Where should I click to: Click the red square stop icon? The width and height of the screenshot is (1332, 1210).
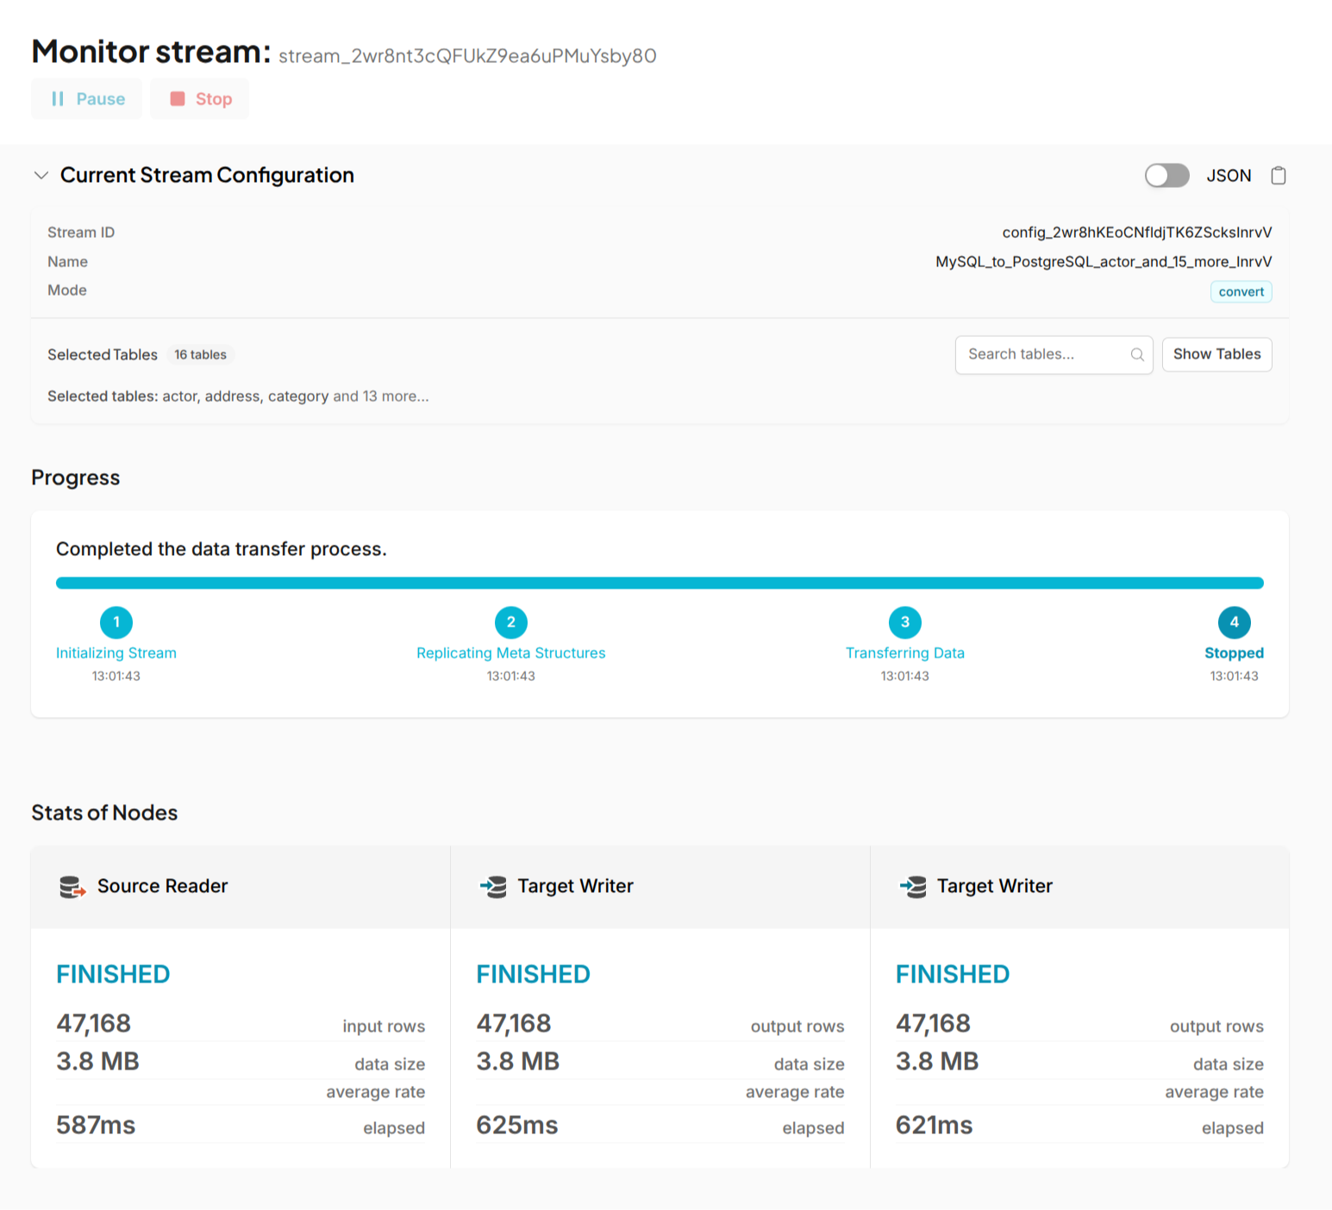pos(177,98)
